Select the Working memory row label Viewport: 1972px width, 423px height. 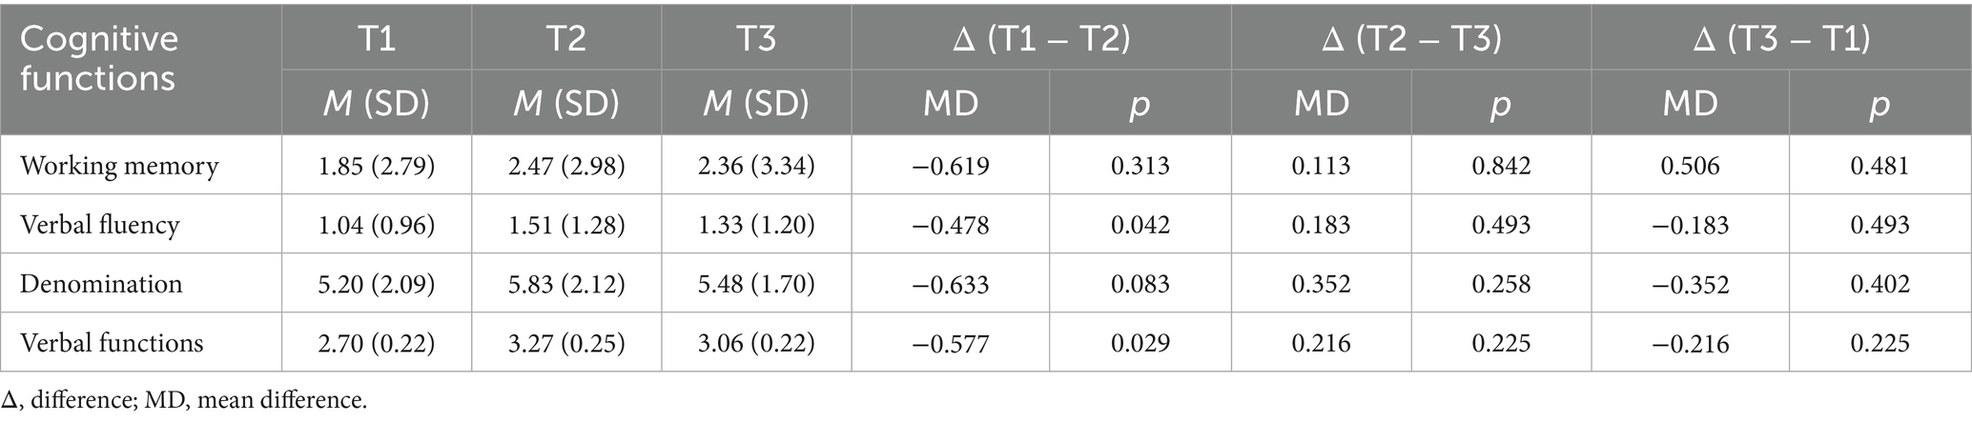pos(119,166)
